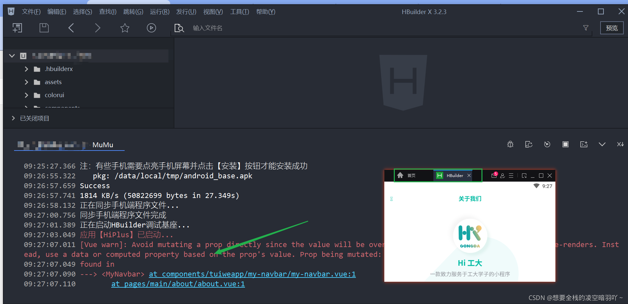Screen dimensions: 628x304
Task: Open the 文件(F) menu
Action: pos(31,12)
